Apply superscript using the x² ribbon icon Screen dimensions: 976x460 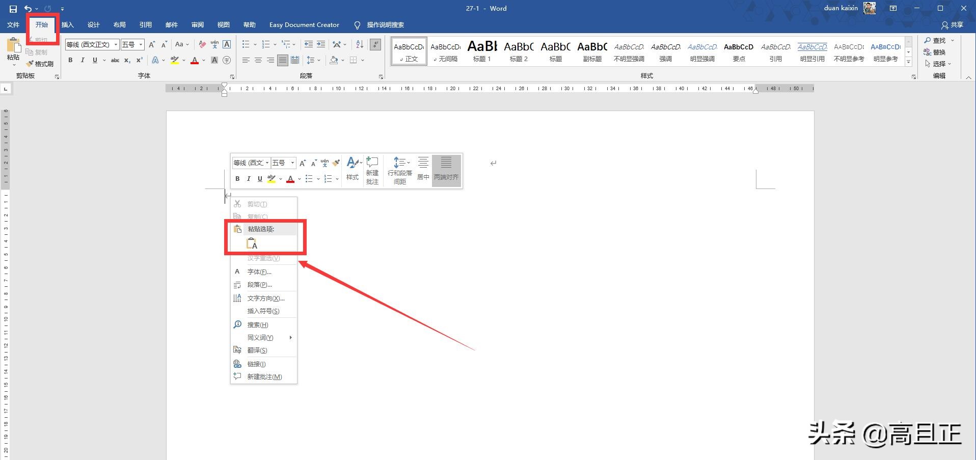pos(139,60)
